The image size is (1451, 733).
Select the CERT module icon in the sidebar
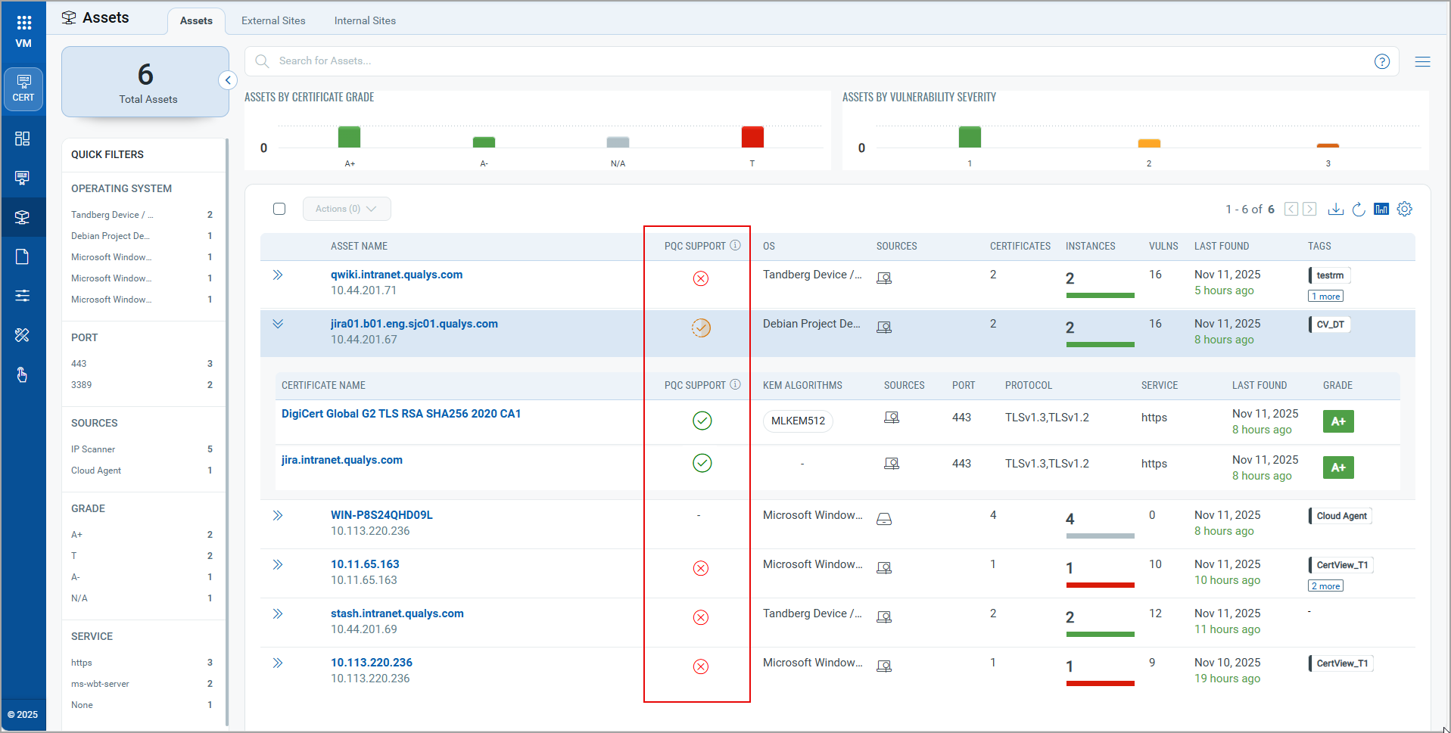(x=23, y=89)
